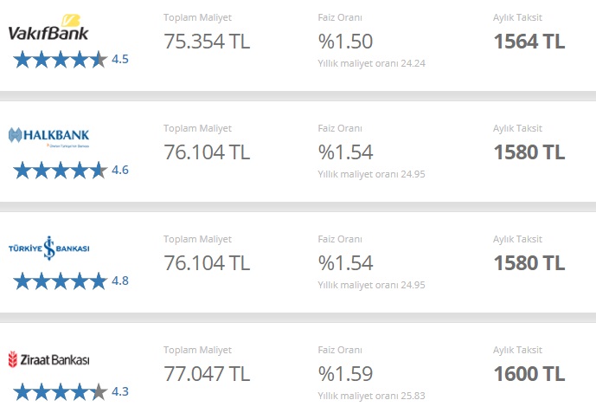Screen dimensions: 596x413
Task: Click the %1.59 interest rate
Action: tap(345, 374)
